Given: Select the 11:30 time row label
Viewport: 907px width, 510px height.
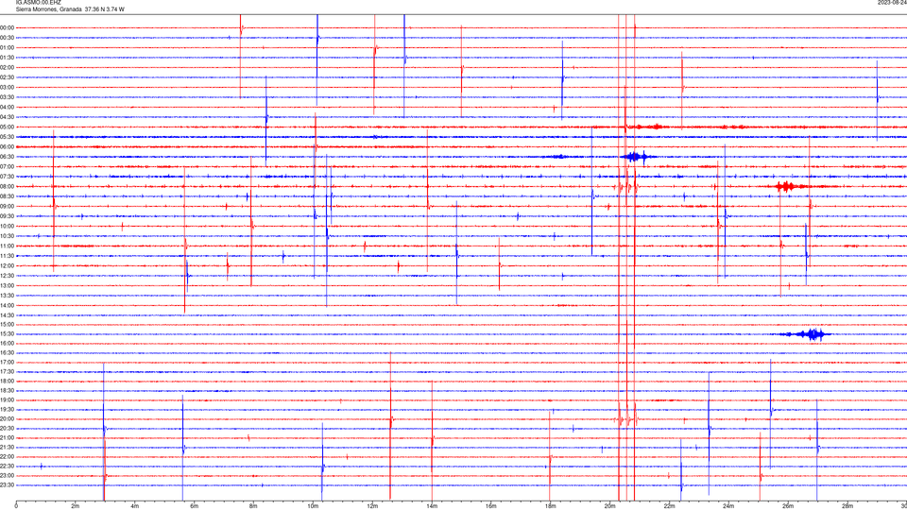Looking at the screenshot, I should click(x=8, y=256).
